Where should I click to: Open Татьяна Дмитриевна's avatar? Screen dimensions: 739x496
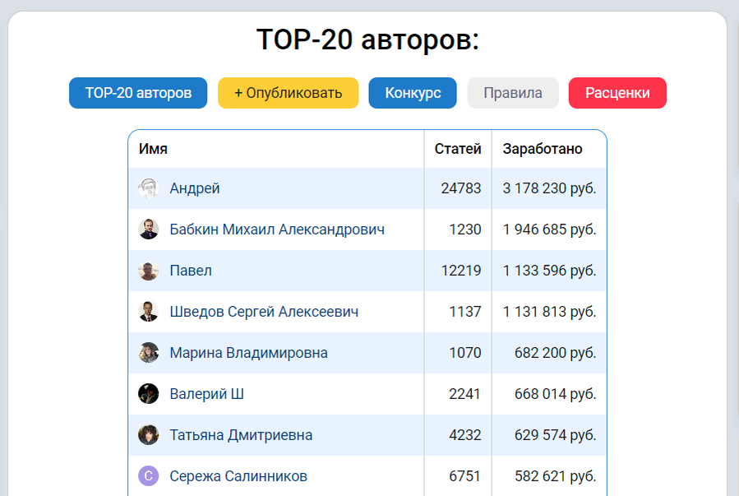[x=150, y=435]
